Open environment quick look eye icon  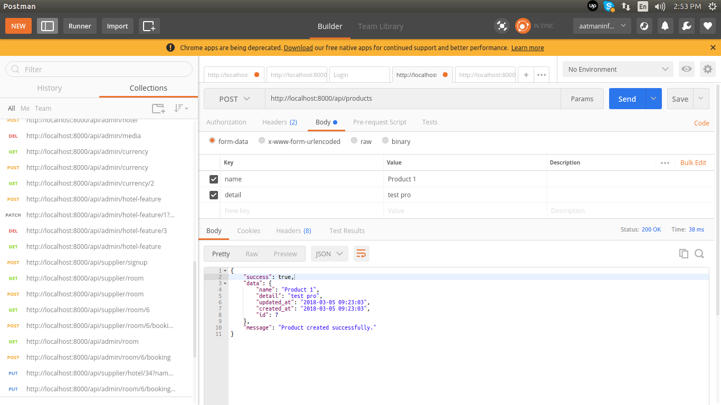tap(686, 69)
